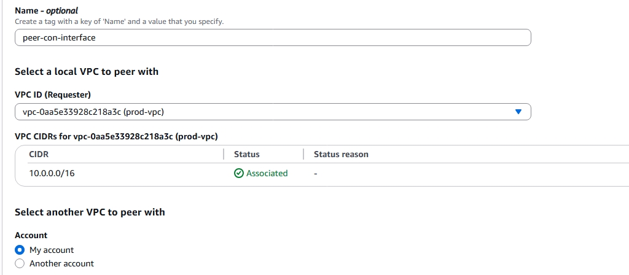Viewport: 629px width, 275px height.
Task: Click the Status column header
Action: coord(247,154)
